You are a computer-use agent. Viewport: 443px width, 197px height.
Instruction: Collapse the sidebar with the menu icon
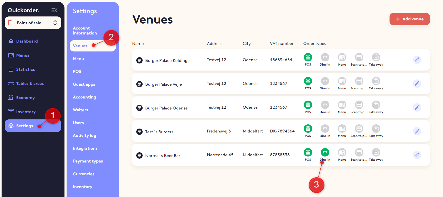54,10
